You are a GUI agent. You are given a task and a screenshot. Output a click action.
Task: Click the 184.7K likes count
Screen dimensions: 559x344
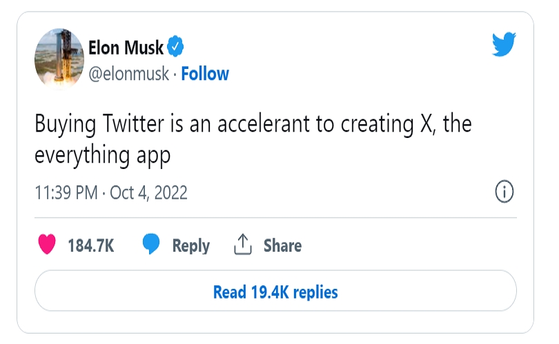point(90,245)
